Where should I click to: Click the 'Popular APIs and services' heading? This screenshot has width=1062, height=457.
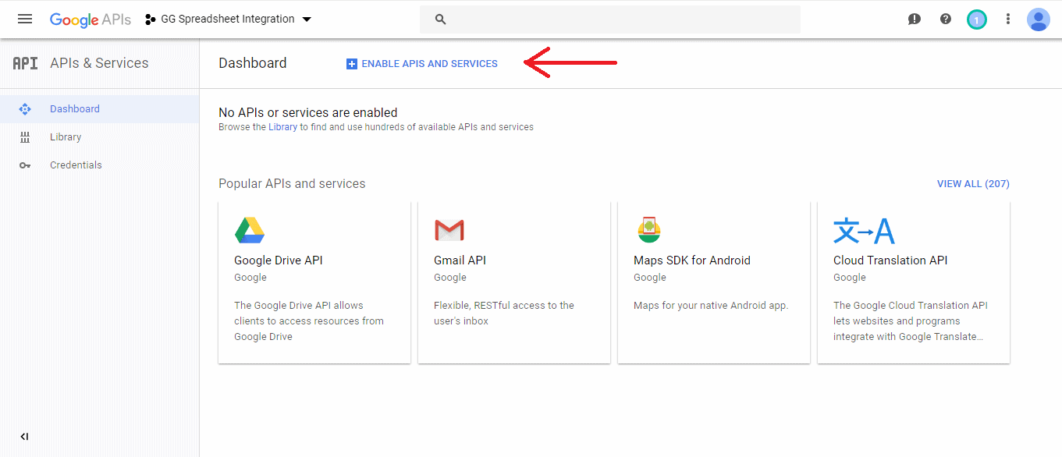pos(292,184)
